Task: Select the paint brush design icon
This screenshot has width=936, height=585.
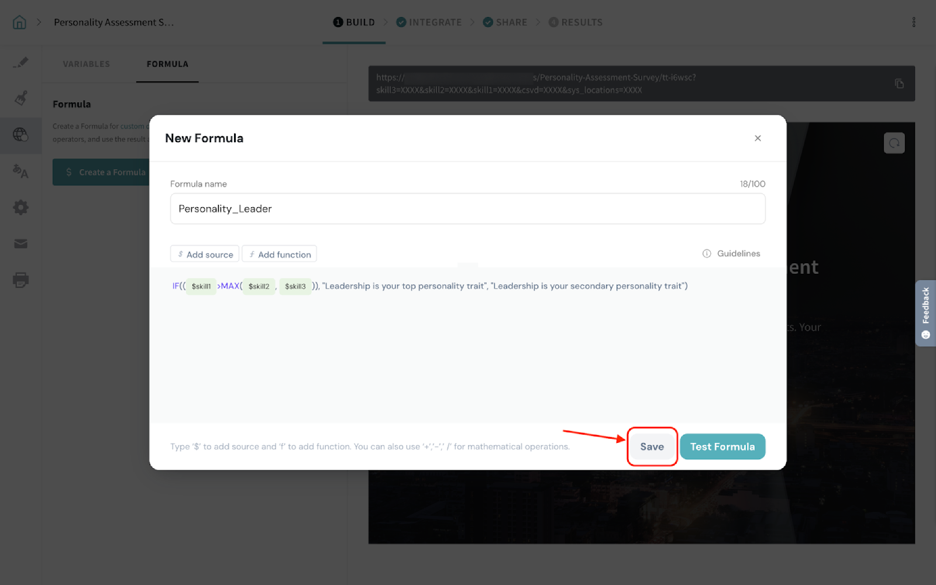Action: point(20,98)
